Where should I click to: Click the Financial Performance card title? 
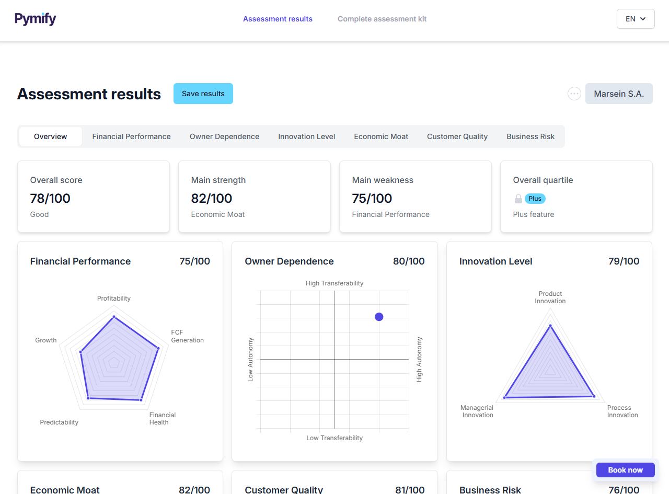[x=80, y=261]
